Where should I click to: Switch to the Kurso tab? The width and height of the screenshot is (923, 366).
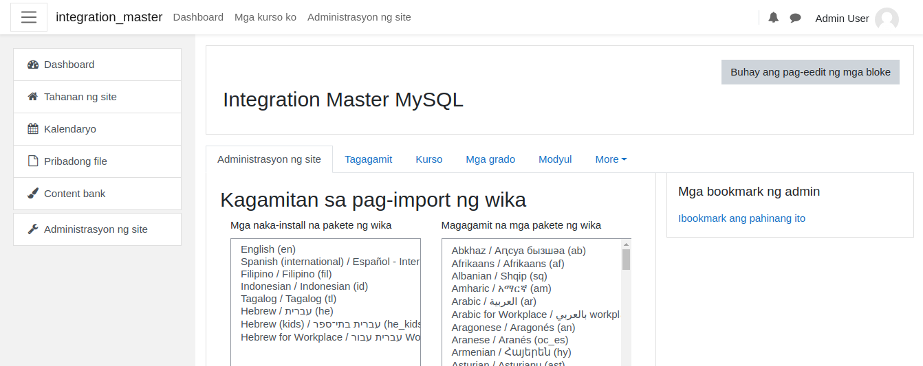(429, 159)
